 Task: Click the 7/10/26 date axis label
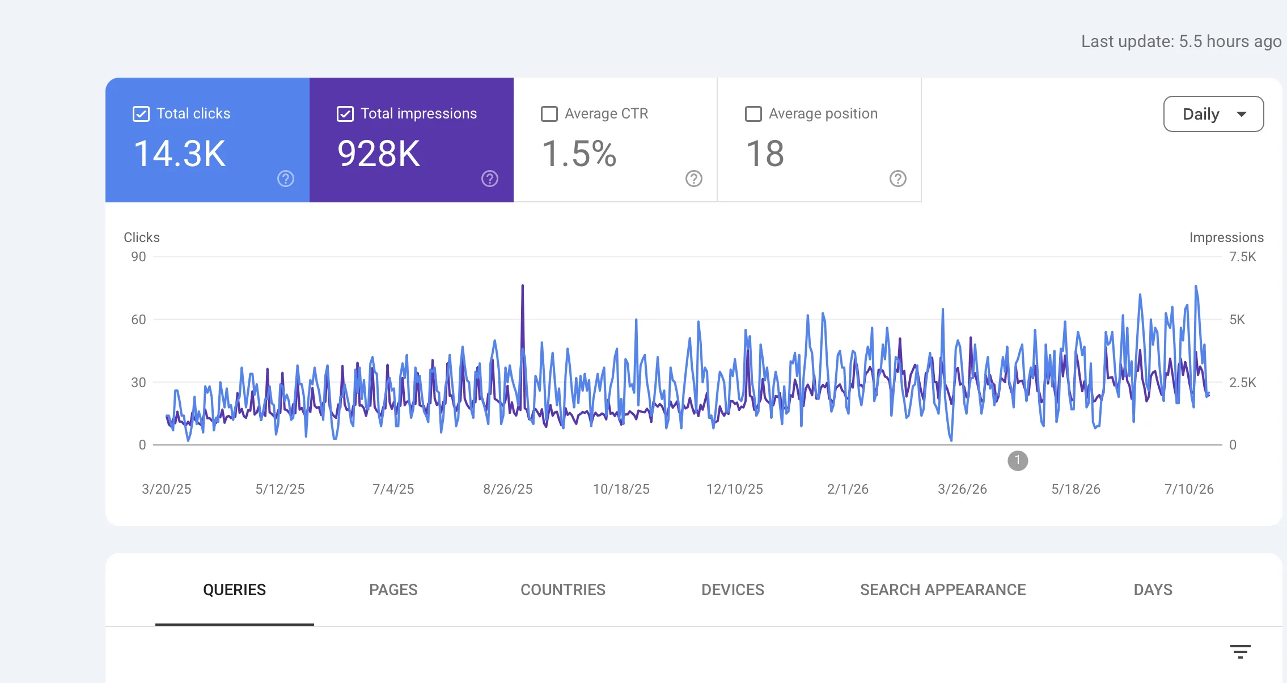pos(1189,489)
